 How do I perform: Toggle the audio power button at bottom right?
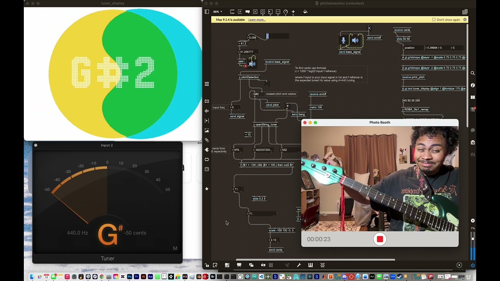click(473, 265)
